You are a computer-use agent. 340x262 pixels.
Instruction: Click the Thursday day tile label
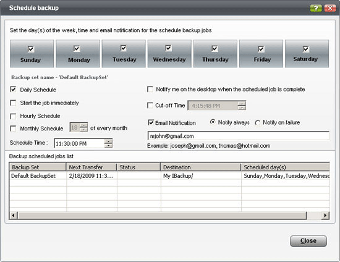pyautogui.click(x=215, y=59)
